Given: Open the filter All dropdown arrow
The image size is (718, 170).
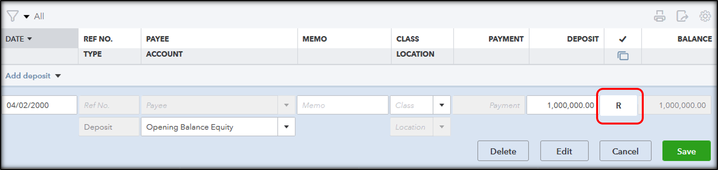Looking at the screenshot, I should pyautogui.click(x=27, y=17).
